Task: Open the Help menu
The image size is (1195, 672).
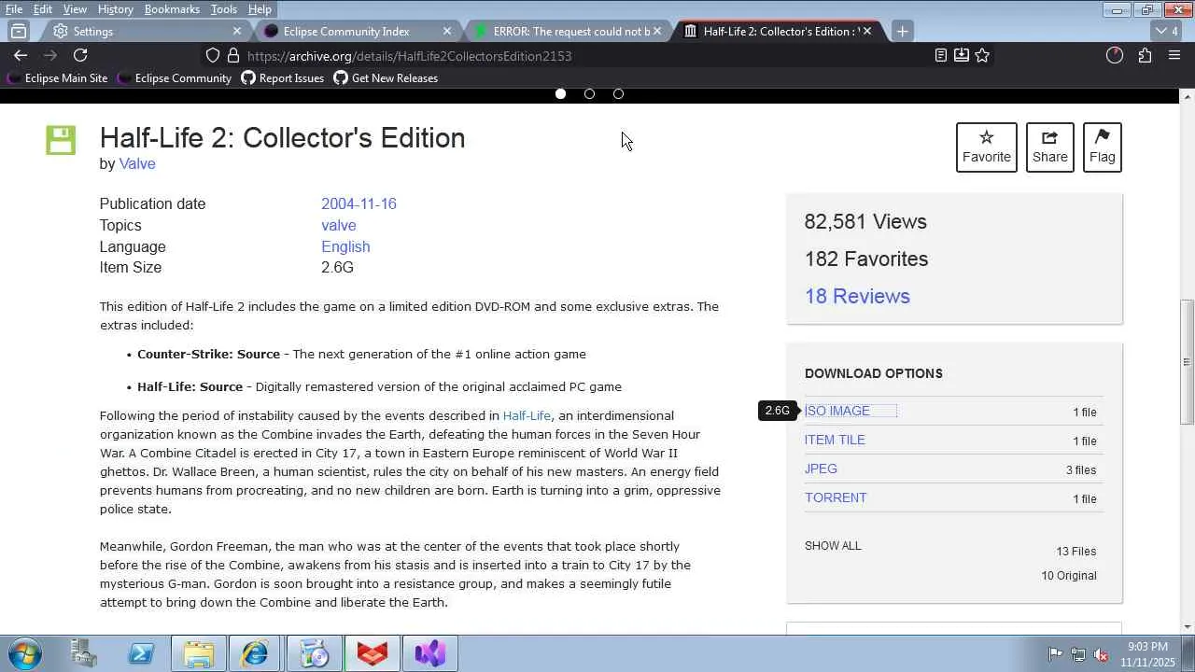Action: (260, 9)
